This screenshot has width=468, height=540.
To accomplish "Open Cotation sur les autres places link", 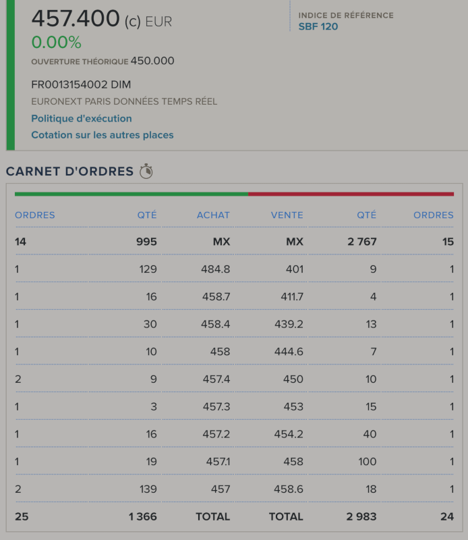I will [103, 135].
